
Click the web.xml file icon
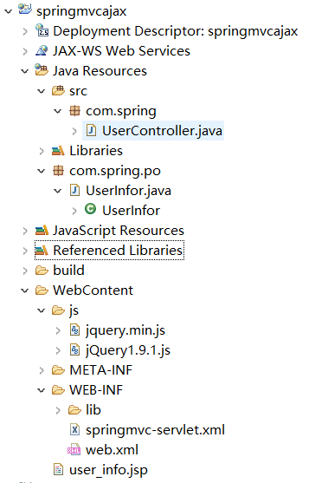[74, 450]
